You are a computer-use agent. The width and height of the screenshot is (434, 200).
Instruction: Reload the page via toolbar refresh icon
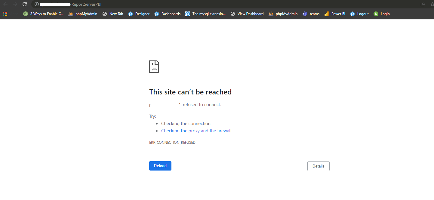(x=25, y=4)
